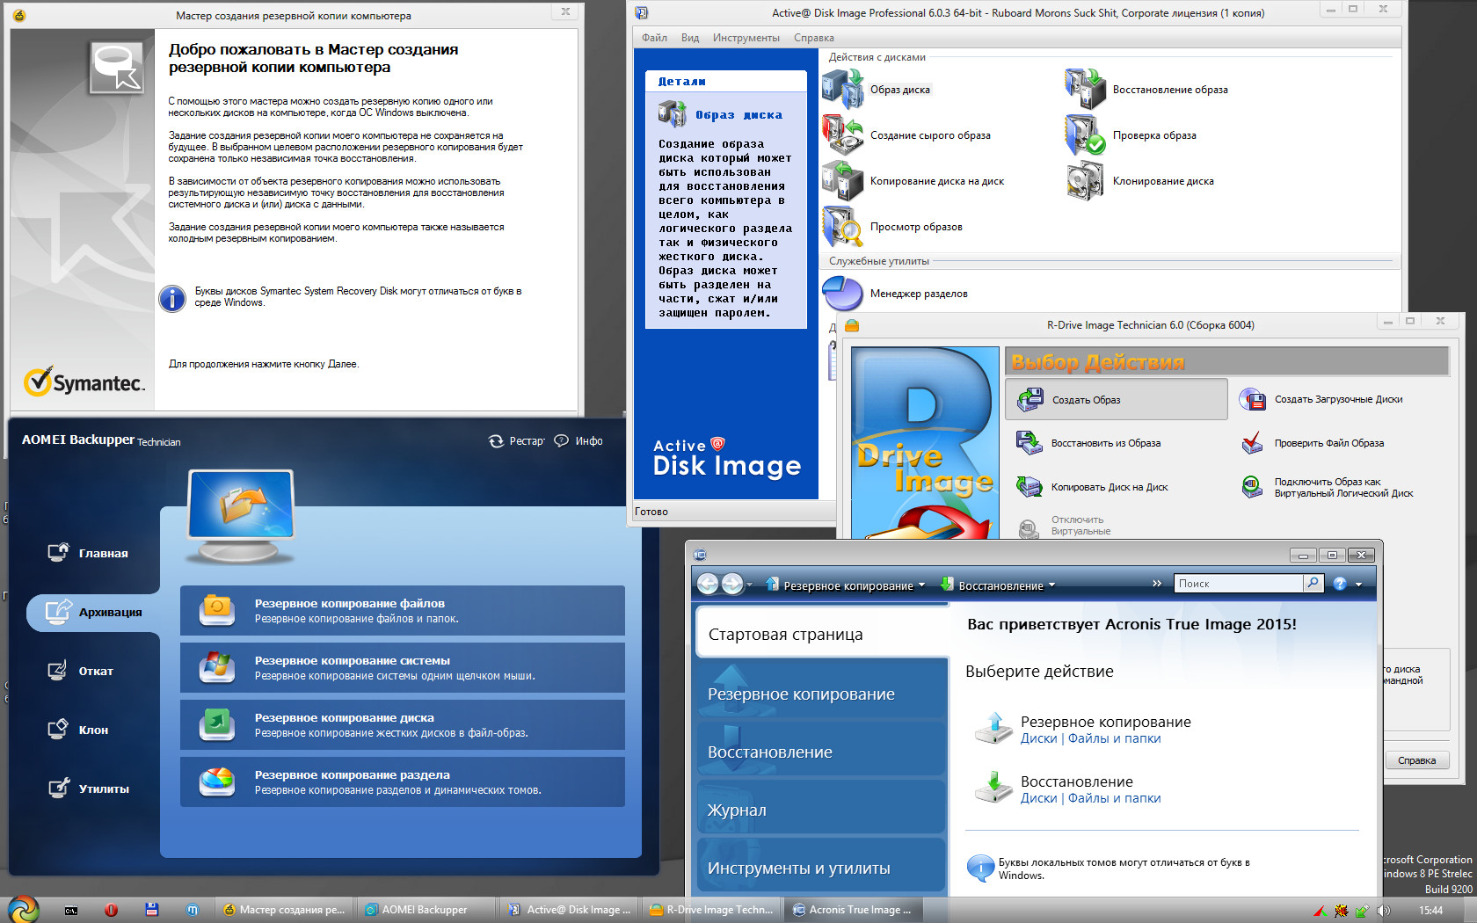The image size is (1477, 923).
Task: Click Клонирование диска icon
Action: 1085,180
